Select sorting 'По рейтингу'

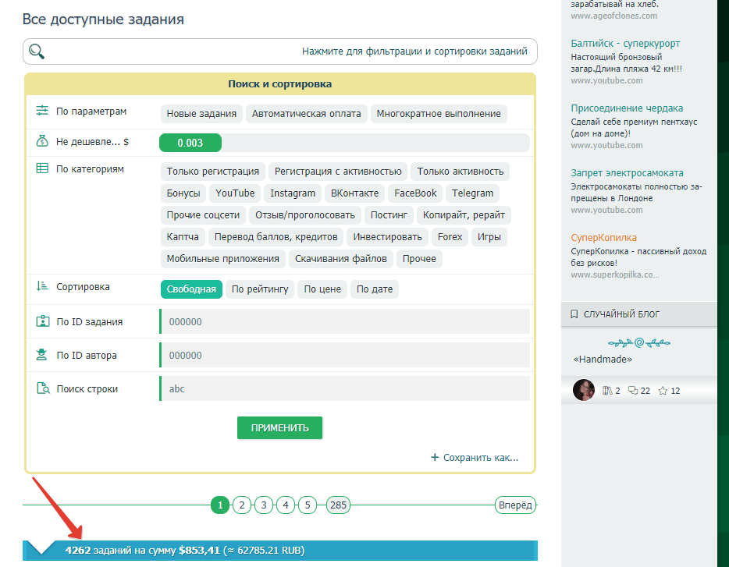260,289
